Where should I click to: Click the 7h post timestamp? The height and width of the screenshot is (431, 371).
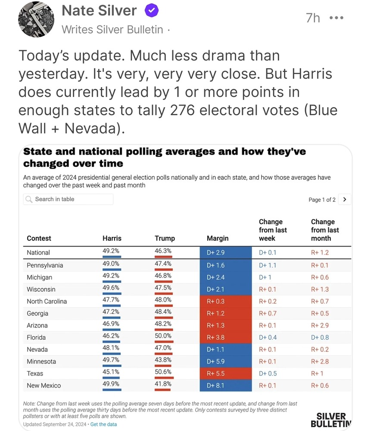click(313, 18)
